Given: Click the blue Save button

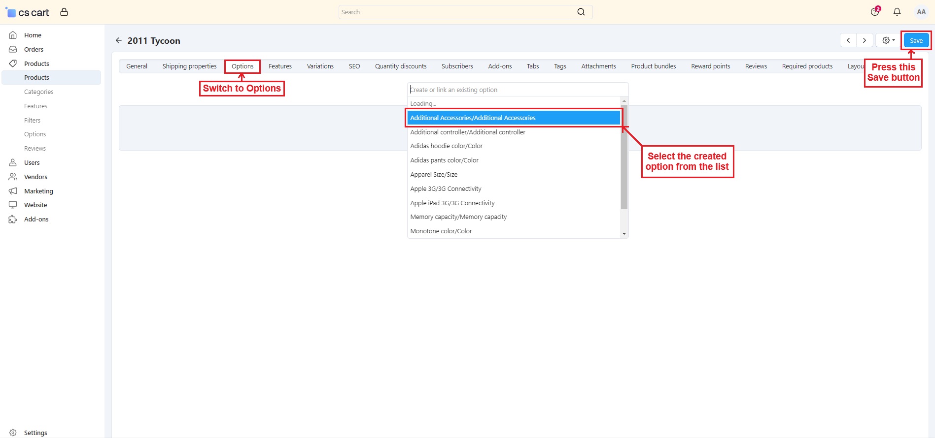Looking at the screenshot, I should click(x=916, y=40).
